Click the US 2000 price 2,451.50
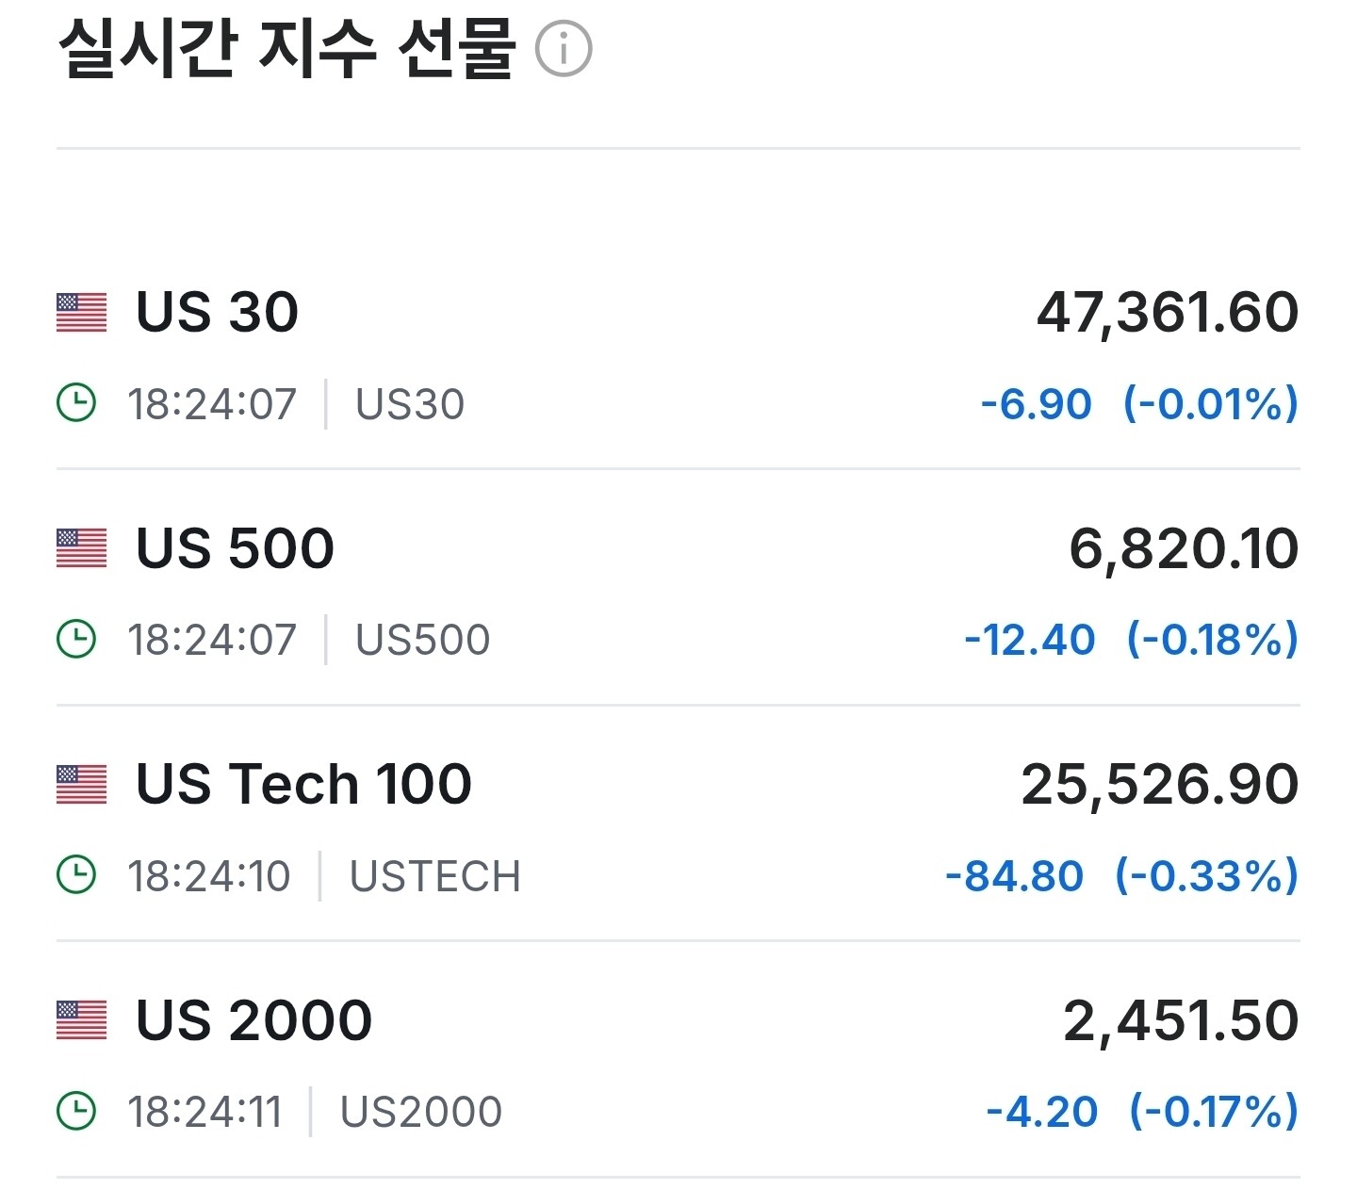The width and height of the screenshot is (1357, 1189). (x=1181, y=1020)
